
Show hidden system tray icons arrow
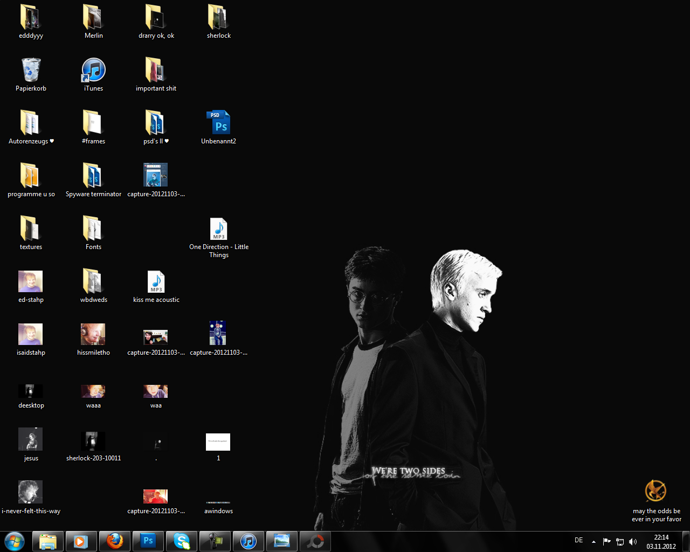click(x=594, y=542)
